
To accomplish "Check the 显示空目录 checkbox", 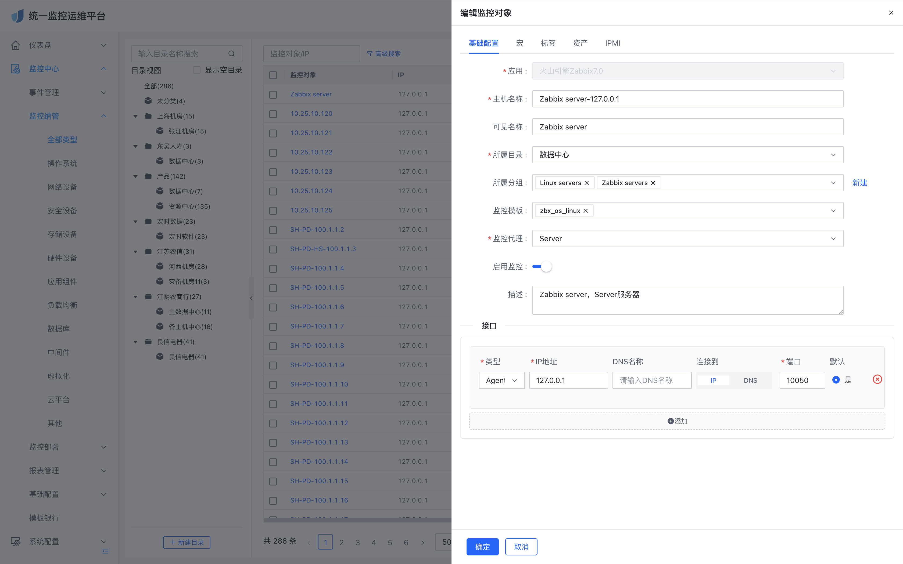I will pyautogui.click(x=197, y=70).
